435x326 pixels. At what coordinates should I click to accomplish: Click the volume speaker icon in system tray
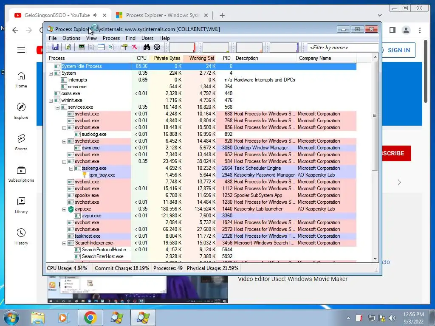pos(392,318)
